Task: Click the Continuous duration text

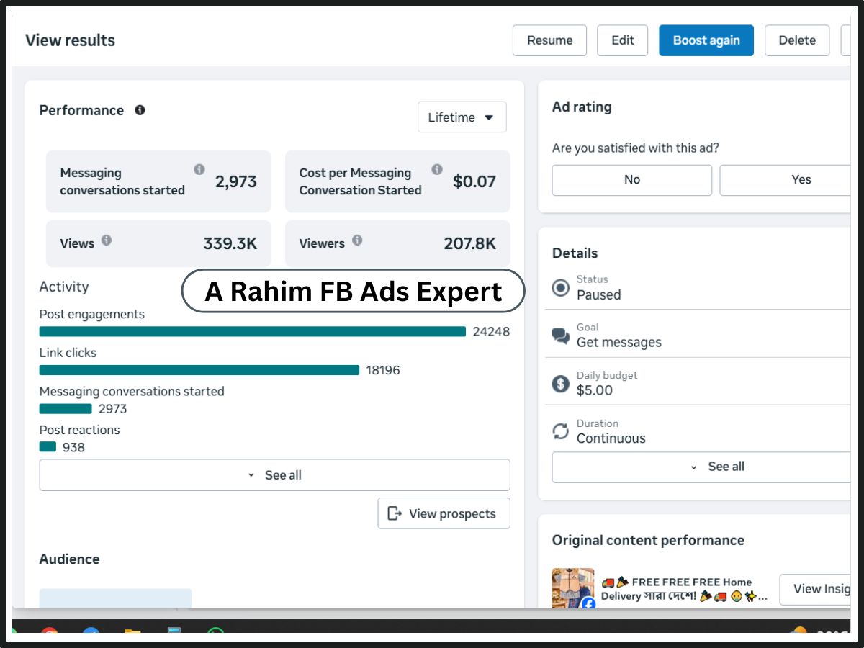Action: pyautogui.click(x=611, y=438)
